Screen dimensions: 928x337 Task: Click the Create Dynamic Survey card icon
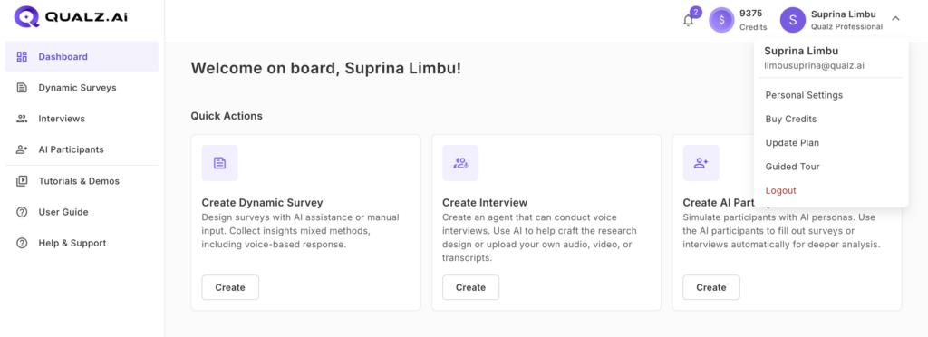click(x=219, y=163)
